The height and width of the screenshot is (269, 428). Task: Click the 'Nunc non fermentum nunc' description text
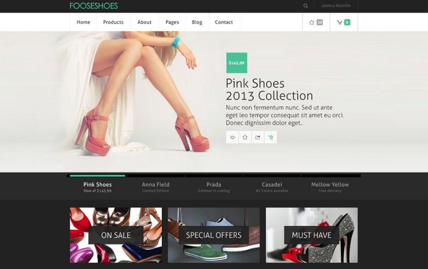(284, 115)
